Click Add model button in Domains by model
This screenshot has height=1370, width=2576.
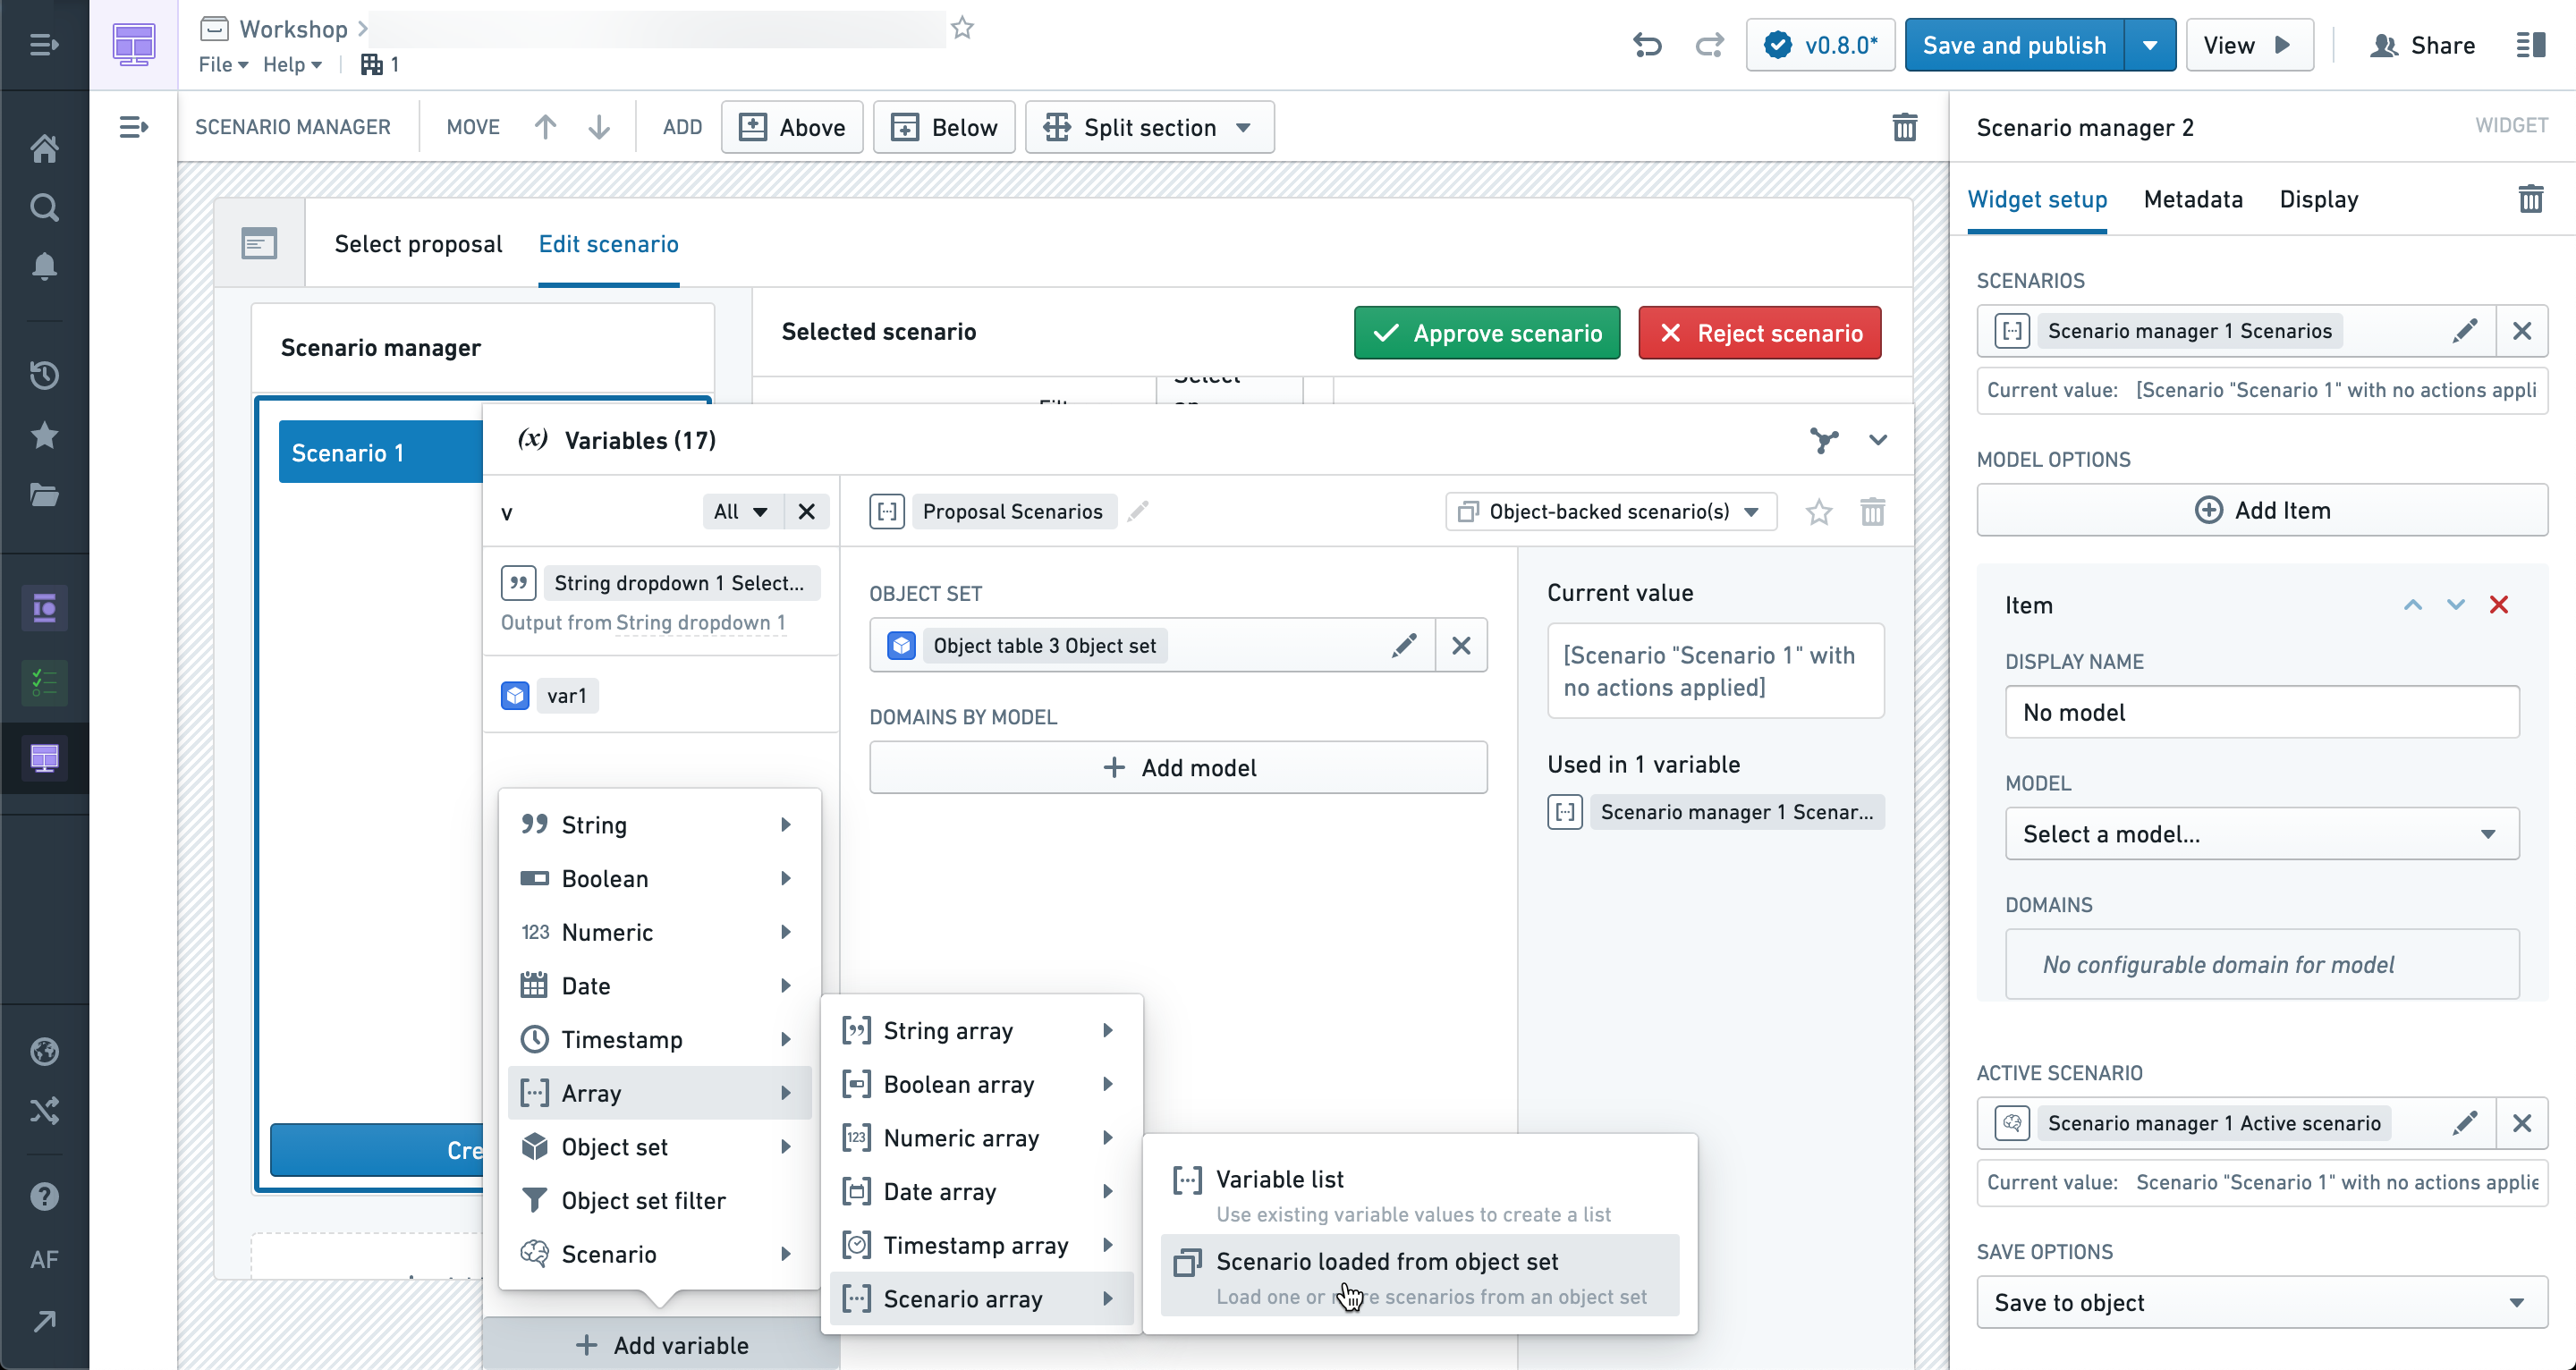click(1179, 768)
